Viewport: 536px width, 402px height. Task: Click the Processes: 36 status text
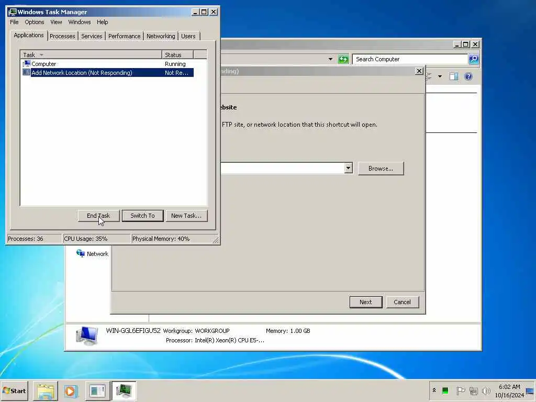pyautogui.click(x=26, y=239)
